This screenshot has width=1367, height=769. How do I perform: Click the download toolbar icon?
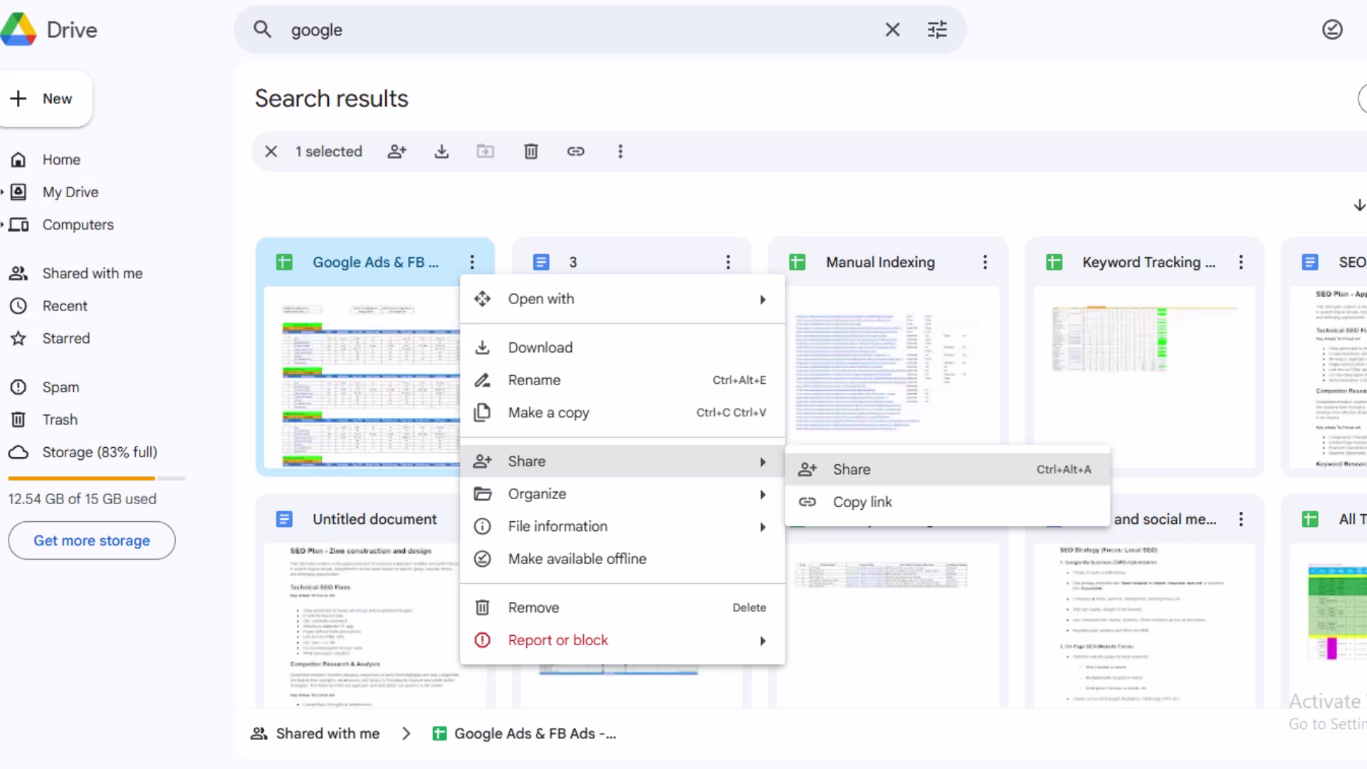click(442, 152)
